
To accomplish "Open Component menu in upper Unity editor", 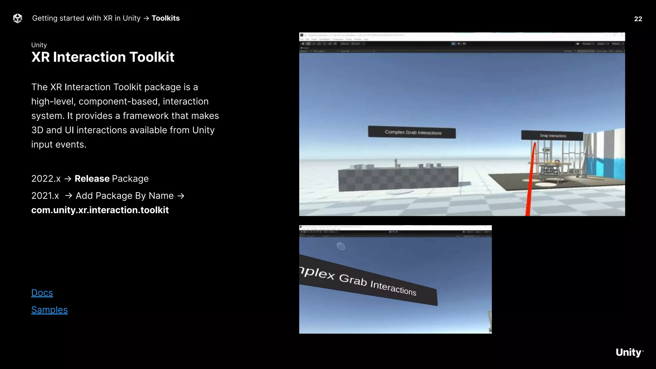I will 338,39.
